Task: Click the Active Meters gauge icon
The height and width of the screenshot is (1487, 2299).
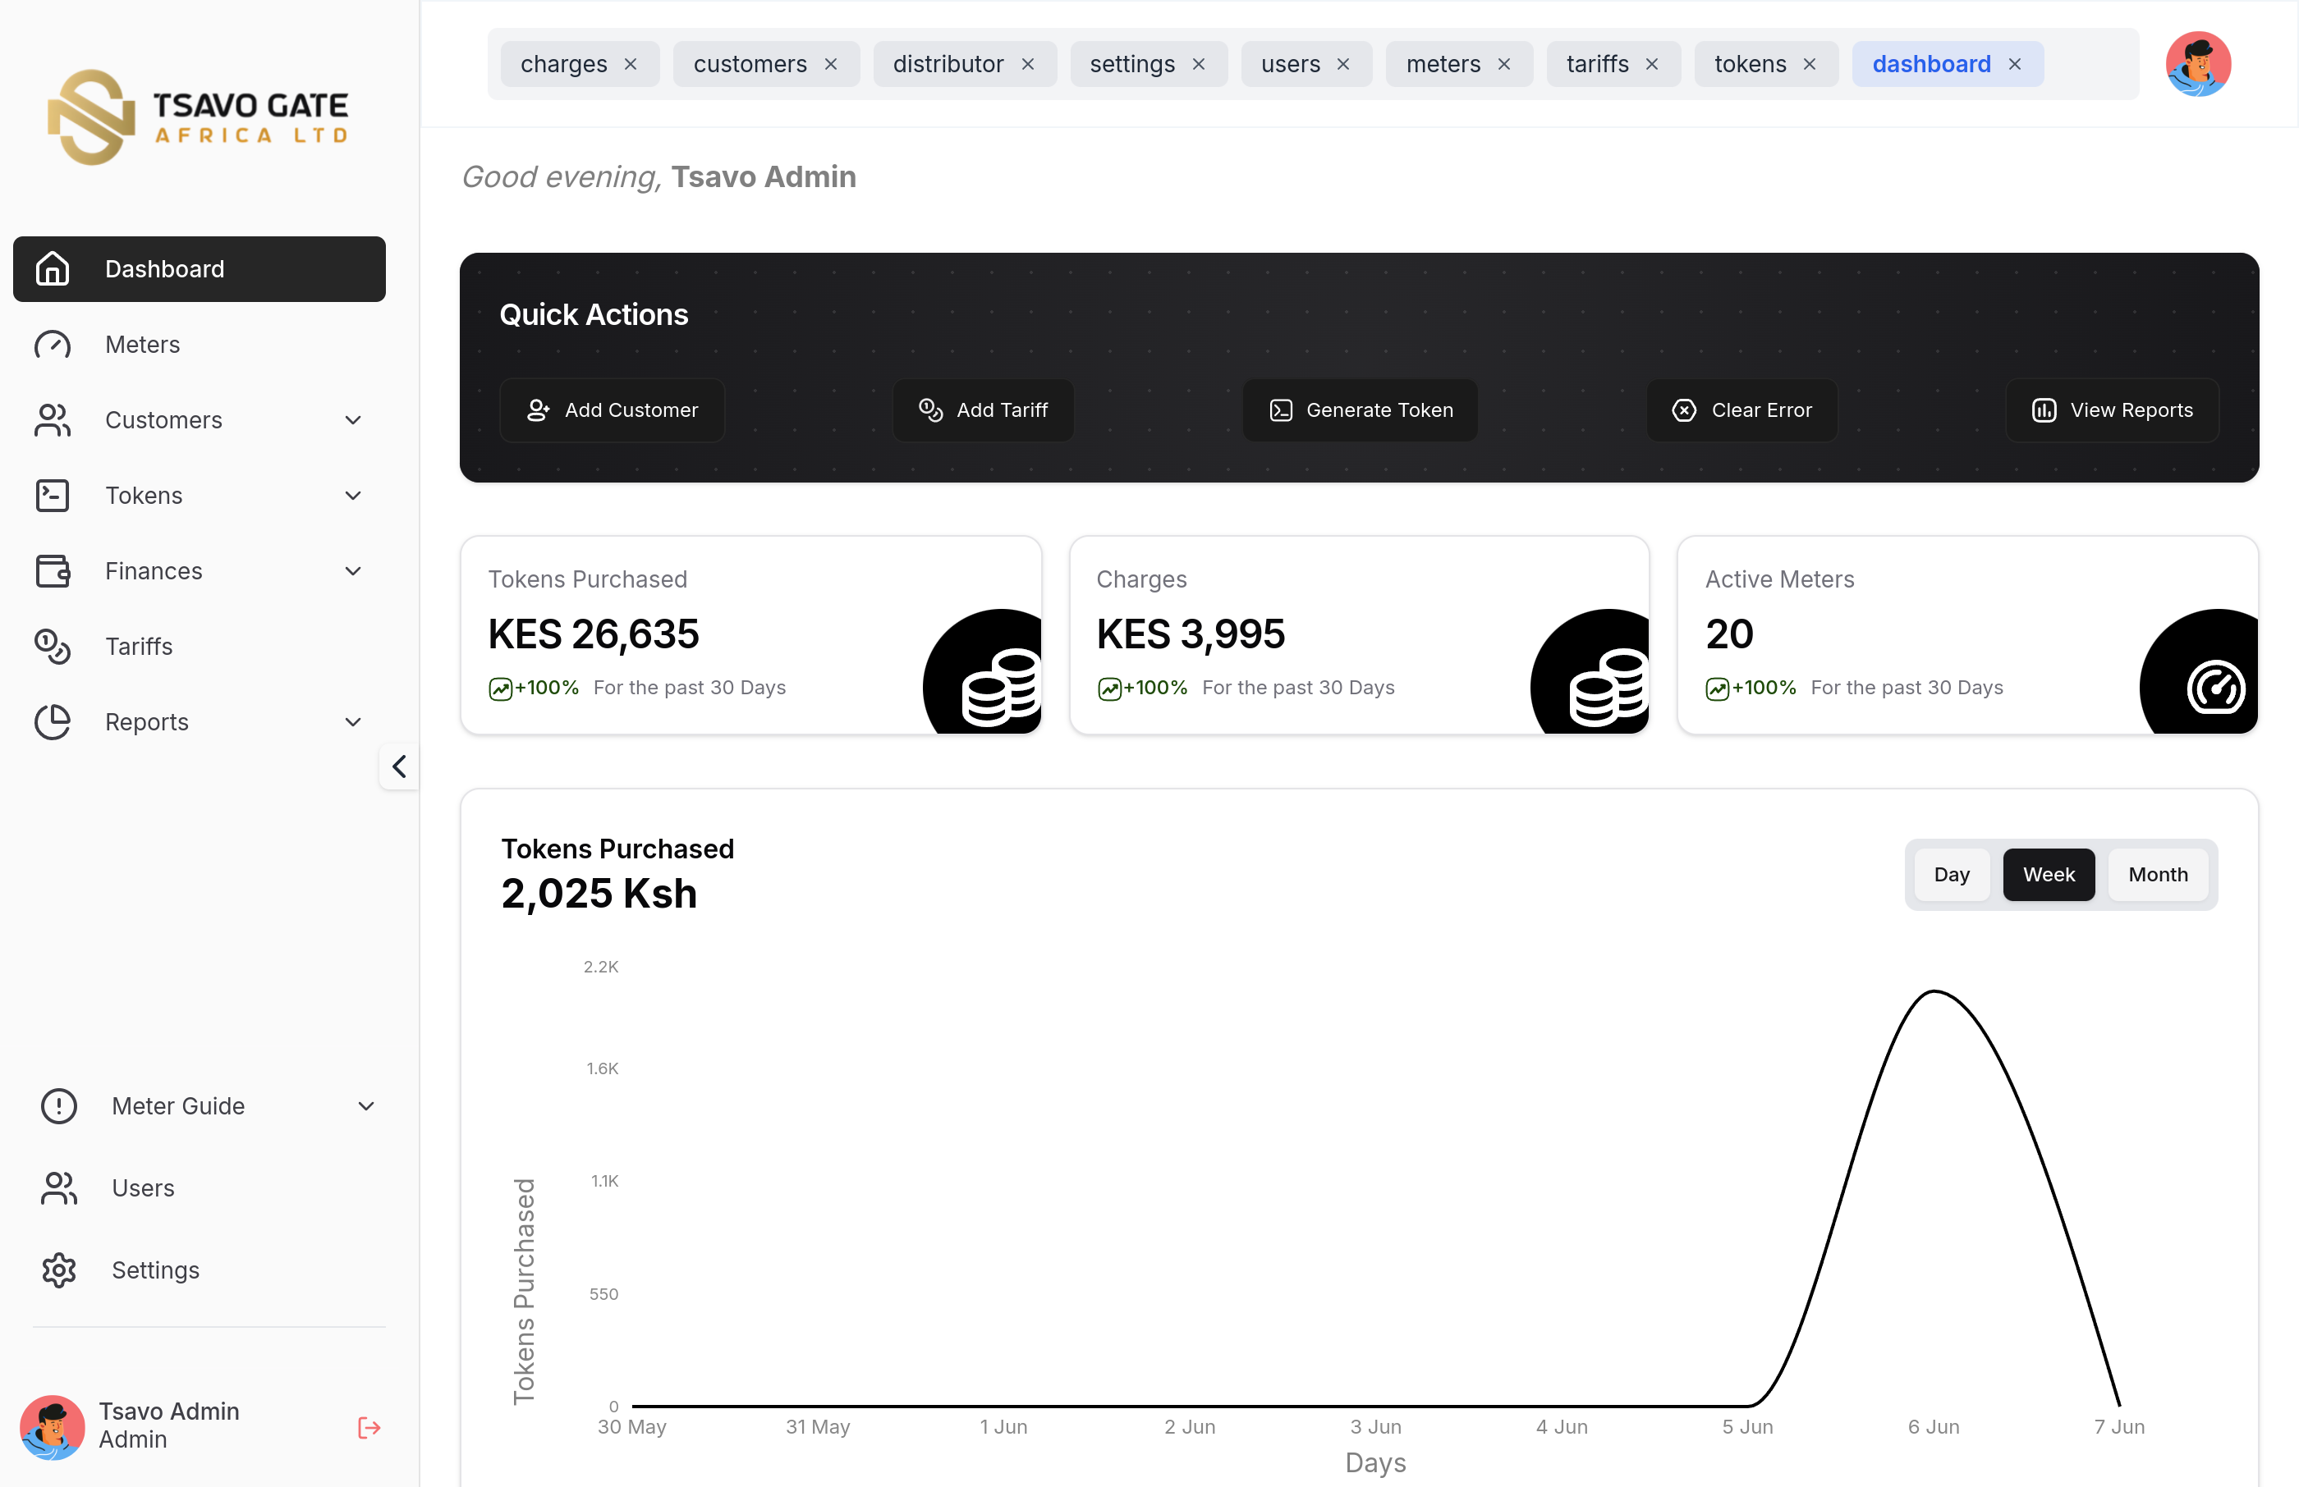Action: pos(2215,687)
